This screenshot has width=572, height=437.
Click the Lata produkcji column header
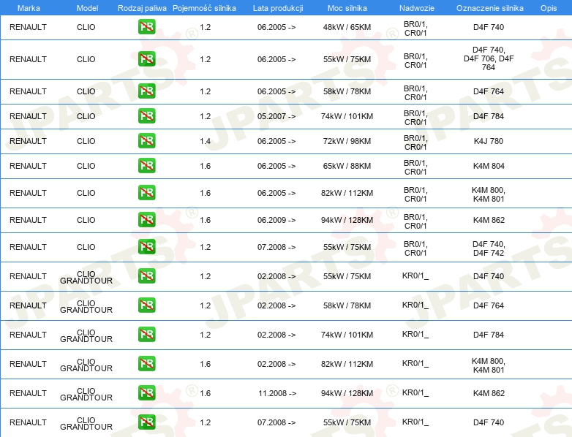(x=278, y=8)
